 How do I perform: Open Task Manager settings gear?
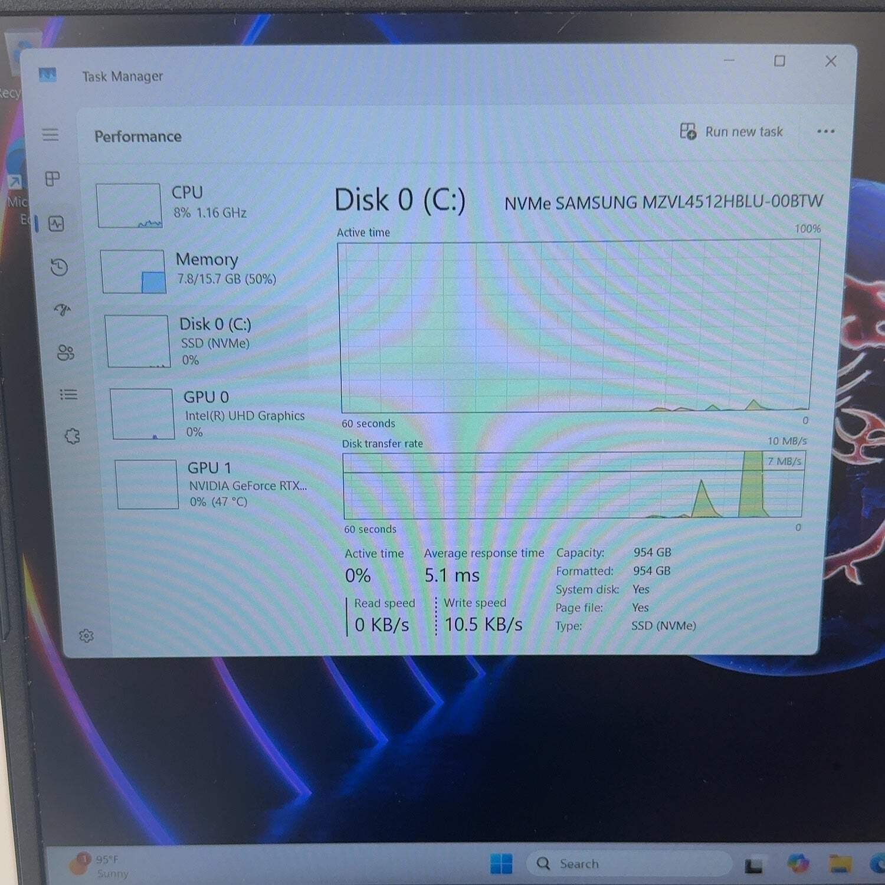coord(86,635)
